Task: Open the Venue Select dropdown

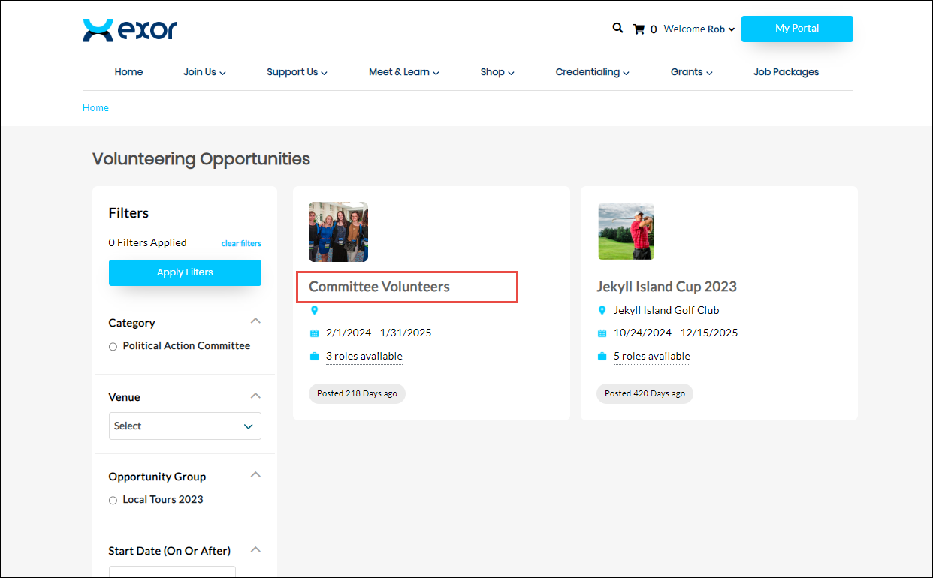Action: coord(185,426)
